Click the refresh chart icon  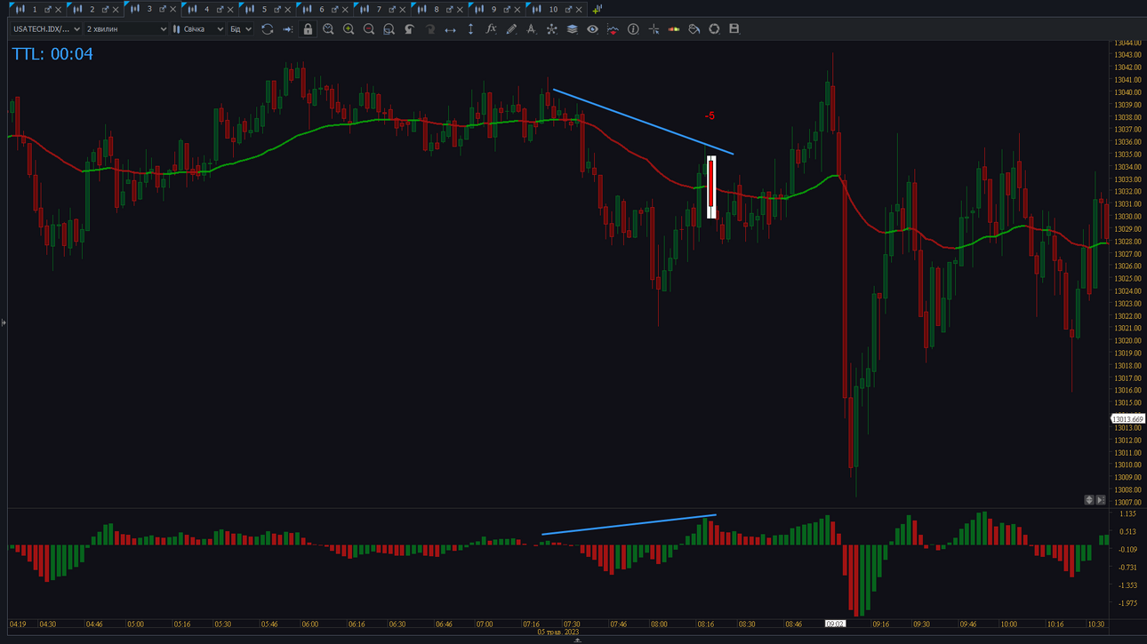268,29
